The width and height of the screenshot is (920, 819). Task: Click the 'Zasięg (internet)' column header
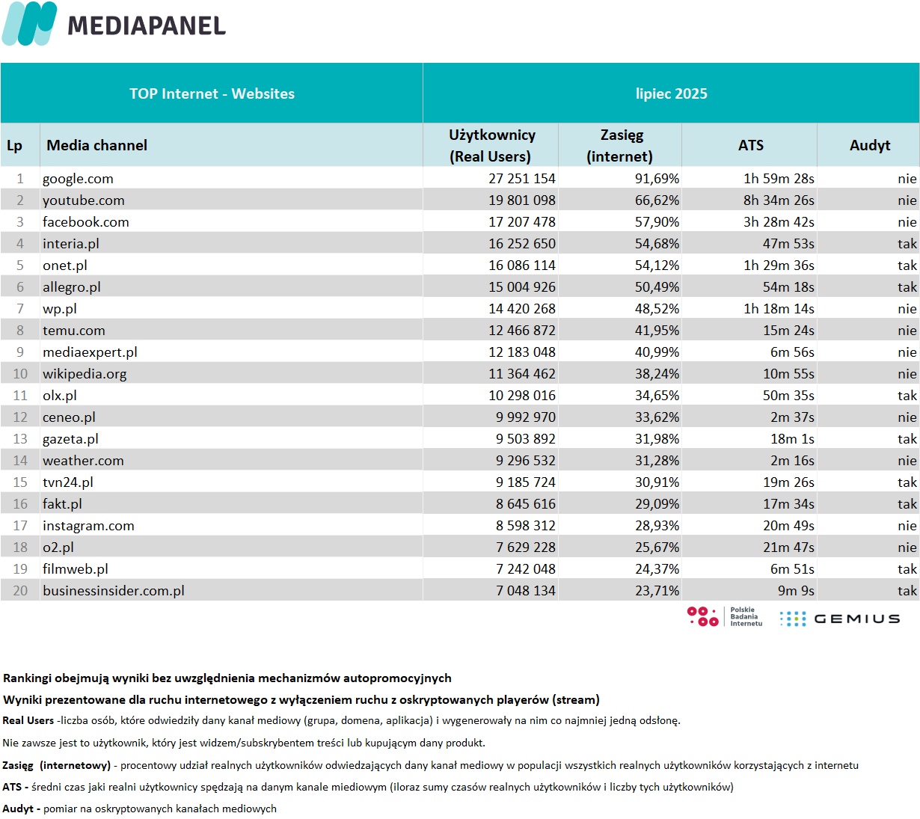coord(620,145)
